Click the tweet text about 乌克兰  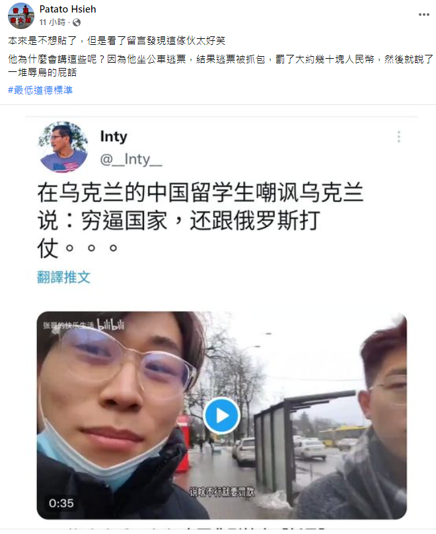pos(200,220)
